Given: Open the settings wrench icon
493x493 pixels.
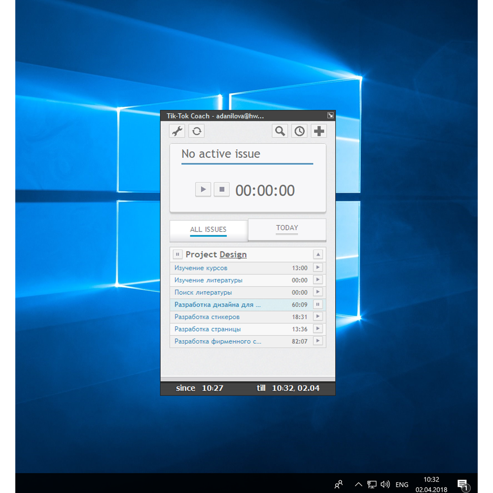Looking at the screenshot, I should pos(177,131).
